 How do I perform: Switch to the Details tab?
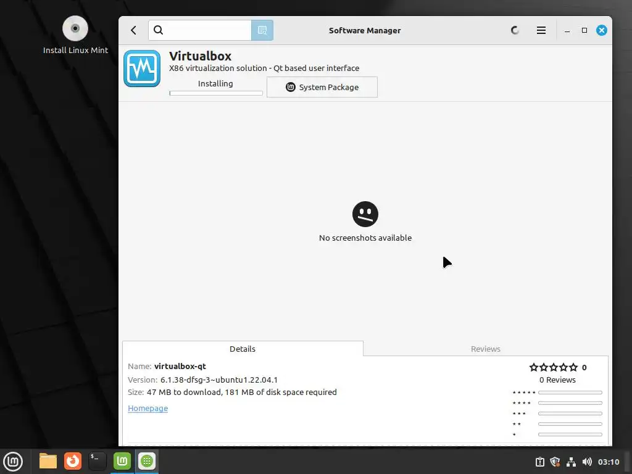[x=243, y=349]
